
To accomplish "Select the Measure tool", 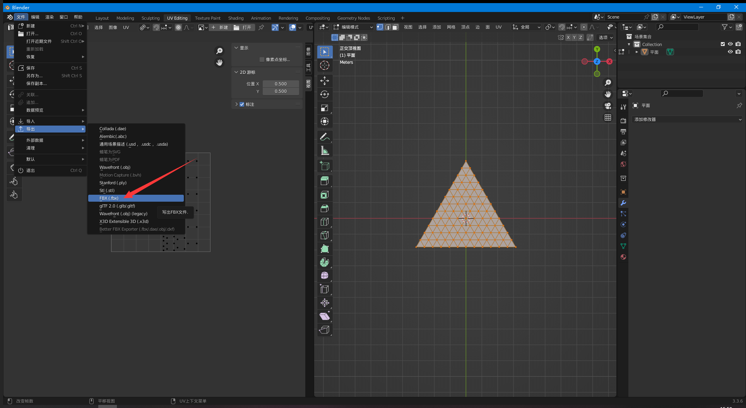I will pyautogui.click(x=325, y=150).
